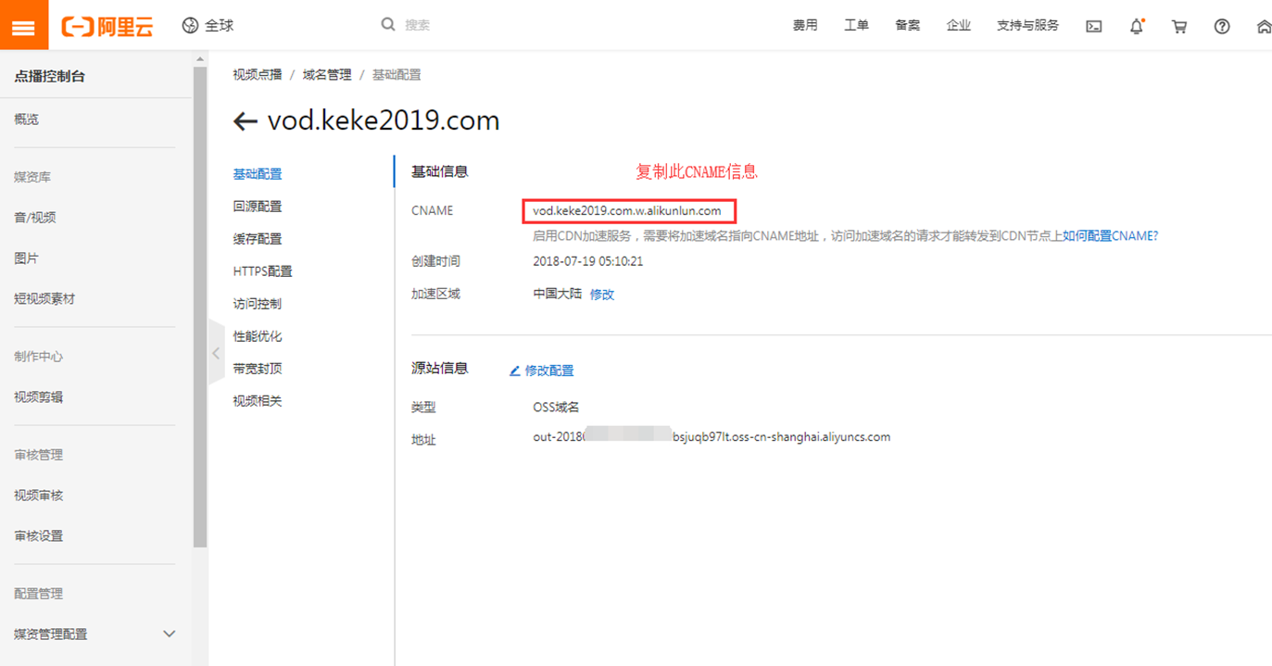
Task: Click the sidebar vertical scrollbar
Action: click(200, 306)
